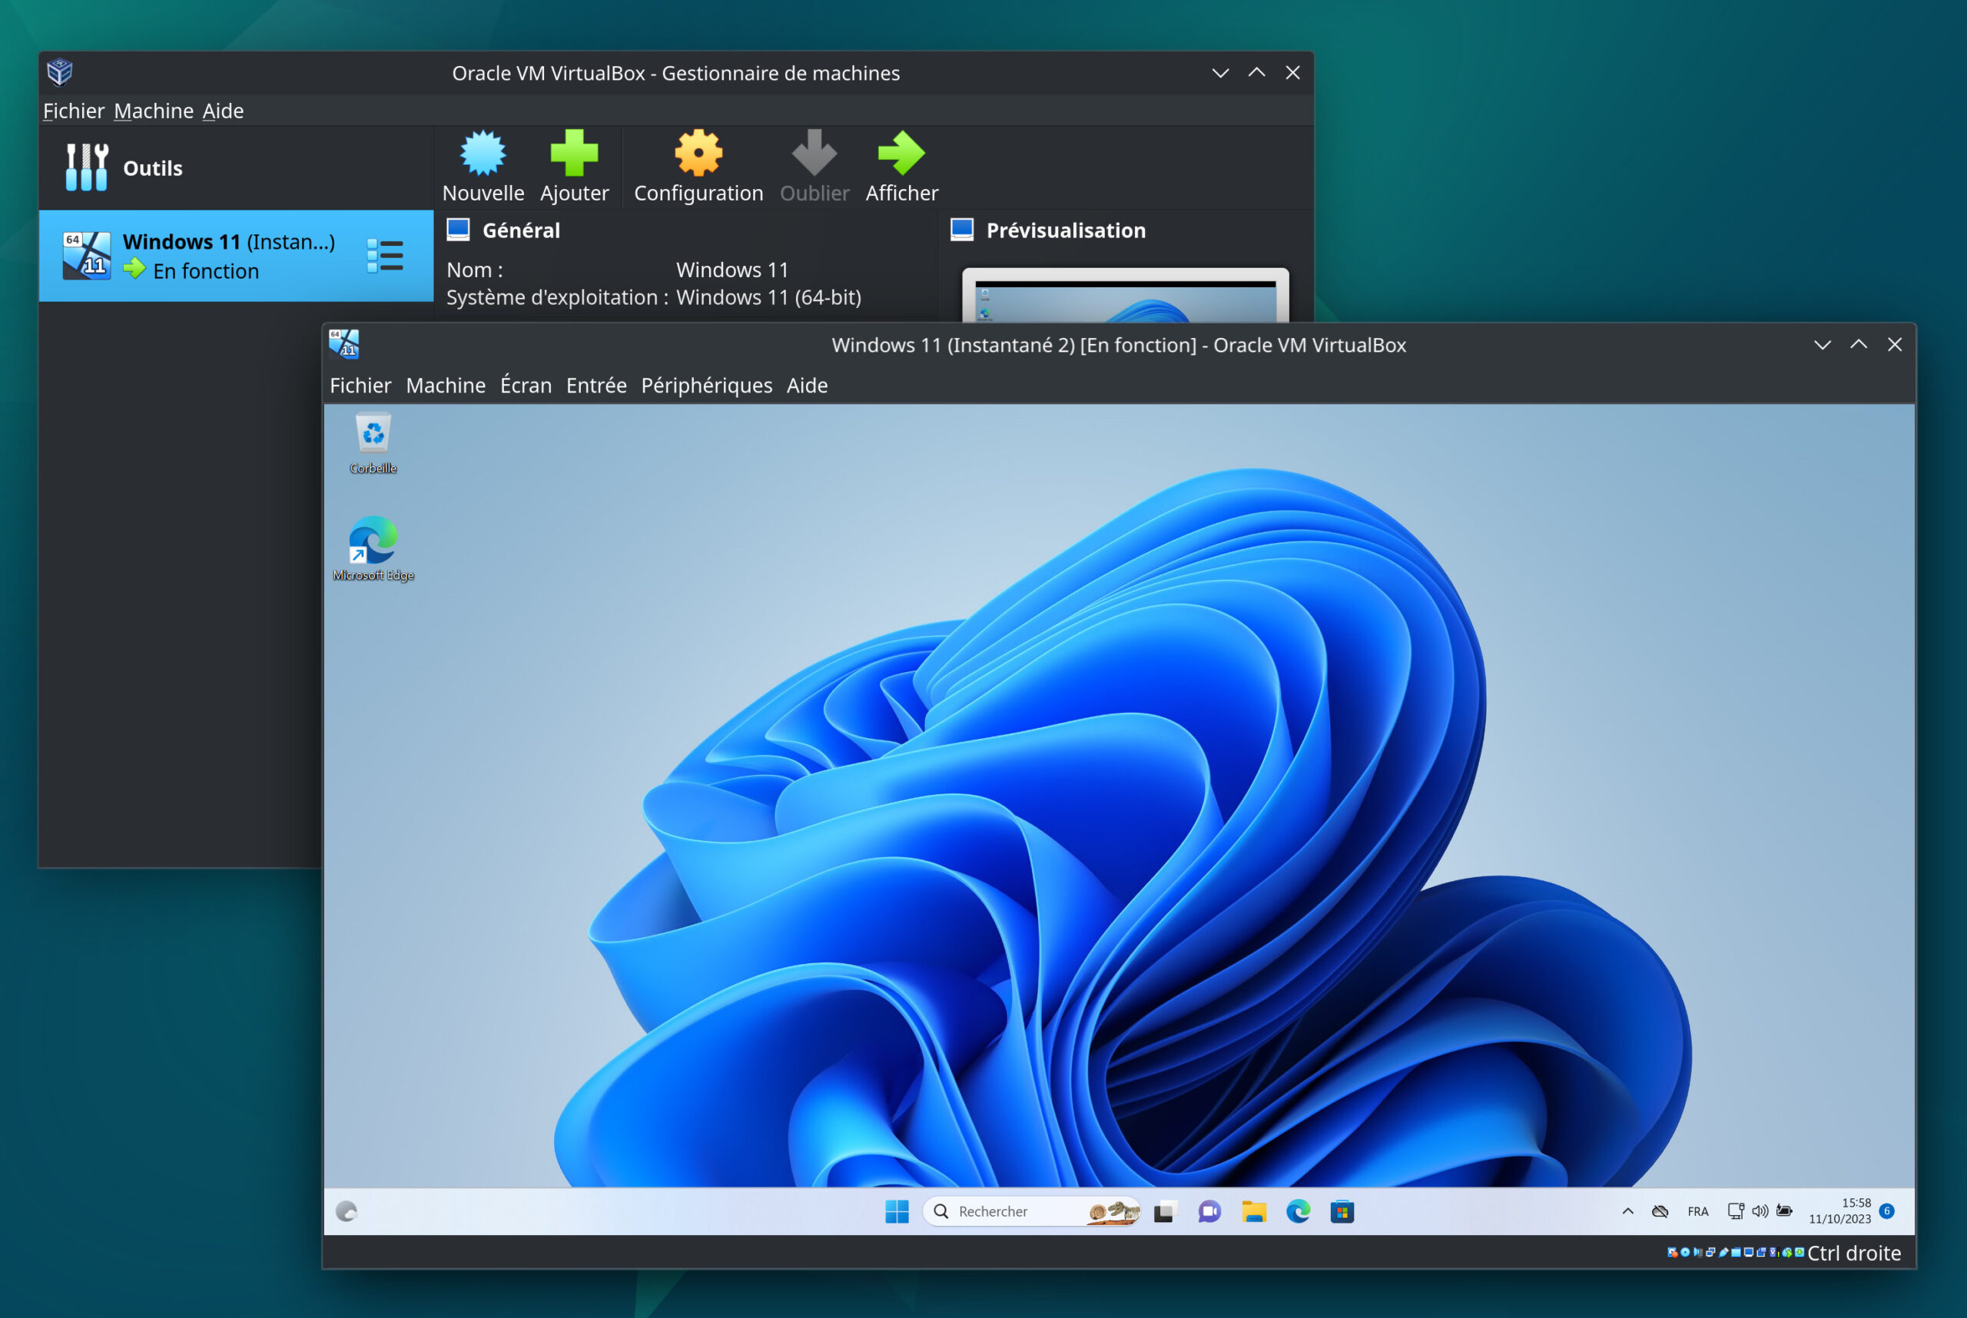The height and width of the screenshot is (1318, 1967).
Task: Open Fichier menu in the Gestionnaire de machines window
Action: coord(74,111)
